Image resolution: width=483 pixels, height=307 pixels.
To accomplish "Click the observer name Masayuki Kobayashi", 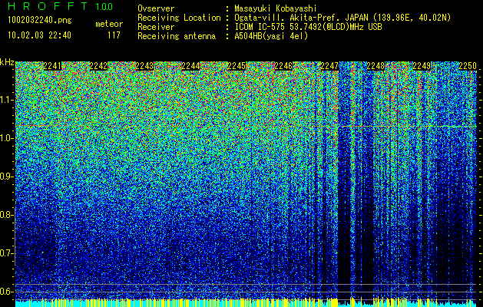I will point(276,8).
